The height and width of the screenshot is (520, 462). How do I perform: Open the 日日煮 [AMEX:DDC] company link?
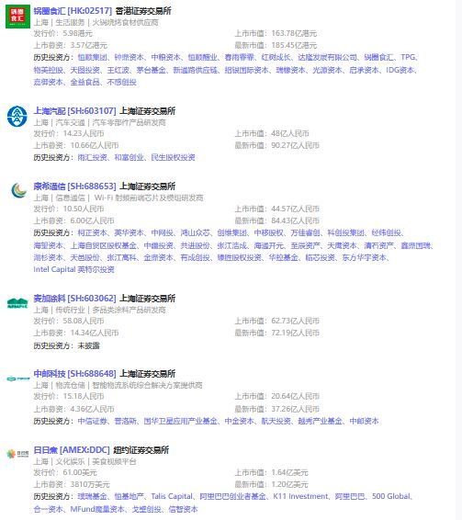click(x=72, y=450)
